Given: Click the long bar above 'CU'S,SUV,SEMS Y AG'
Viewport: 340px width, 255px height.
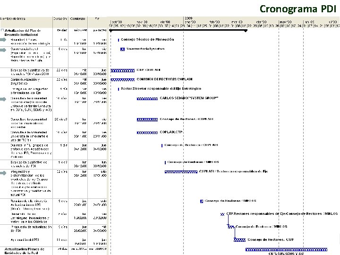Looking at the screenshot, I should coord(286,250).
